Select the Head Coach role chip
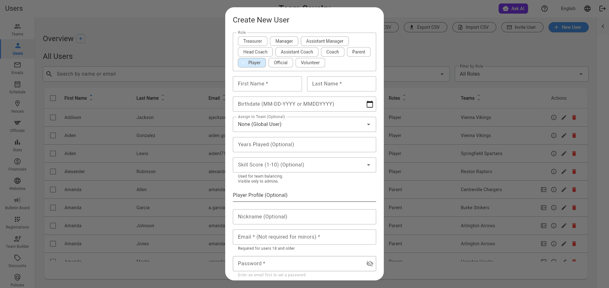Viewport: 609px width, 288px height. tap(255, 52)
